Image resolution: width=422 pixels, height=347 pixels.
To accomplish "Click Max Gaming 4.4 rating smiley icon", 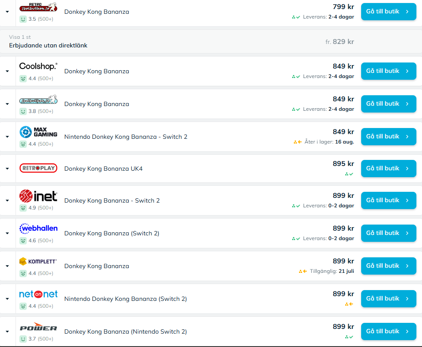I will (x=23, y=144).
